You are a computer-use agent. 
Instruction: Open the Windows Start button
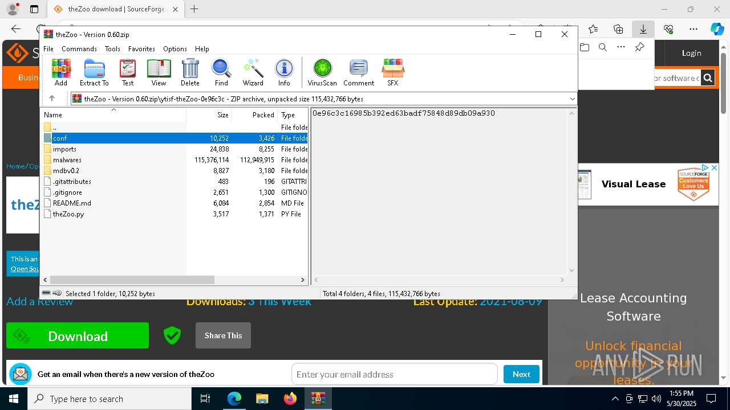14,399
